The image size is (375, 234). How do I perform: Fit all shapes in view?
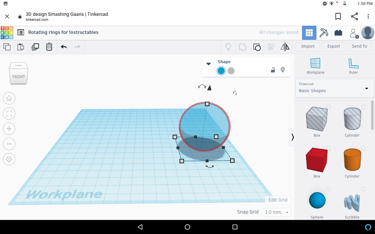click(x=9, y=113)
